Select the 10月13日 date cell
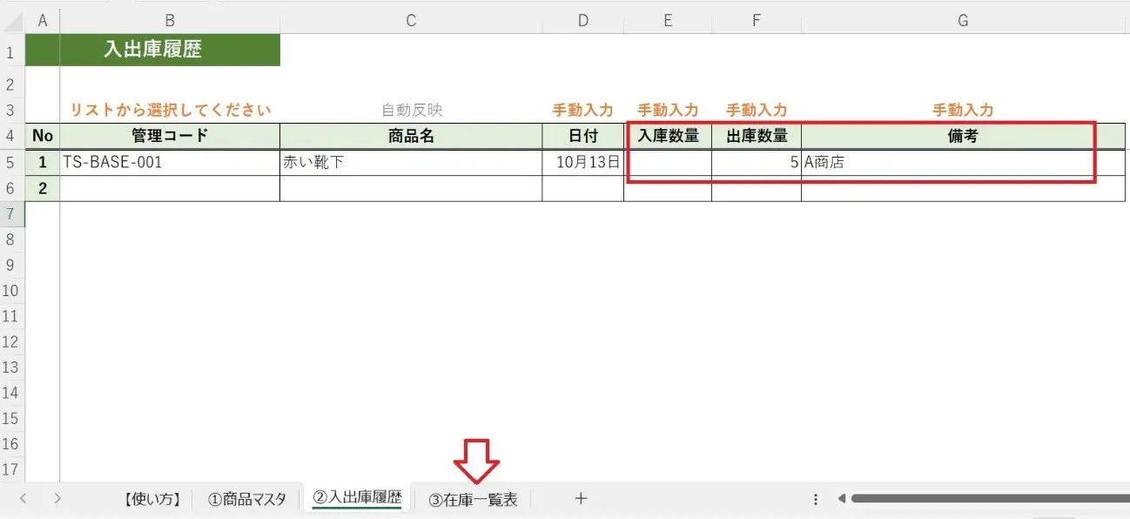This screenshot has height=519, width=1130. click(582, 162)
